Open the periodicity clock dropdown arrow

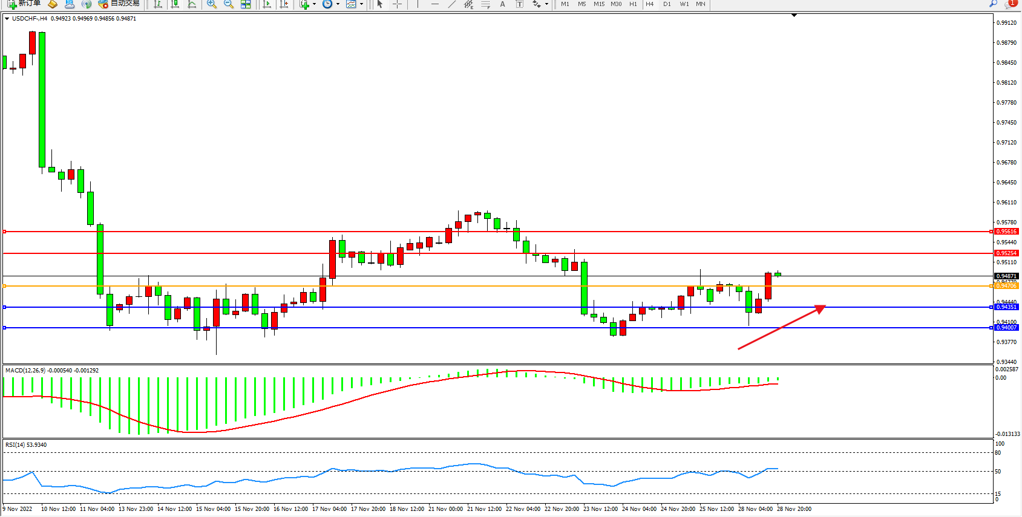(x=337, y=4)
